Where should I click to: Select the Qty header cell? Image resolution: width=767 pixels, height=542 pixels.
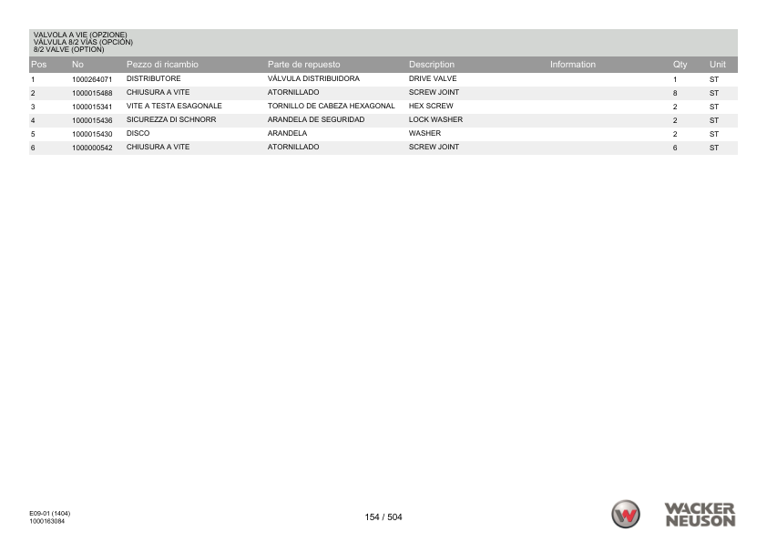pos(679,65)
